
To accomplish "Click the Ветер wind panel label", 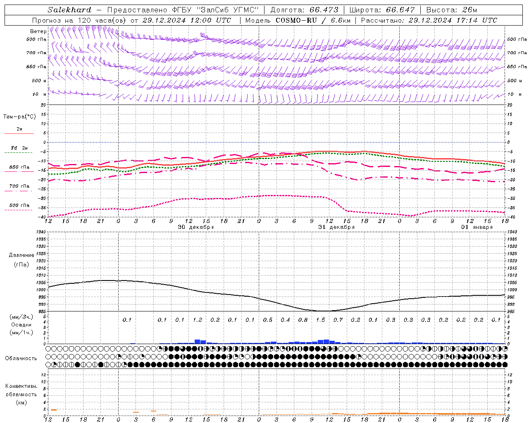I will (x=38, y=31).
